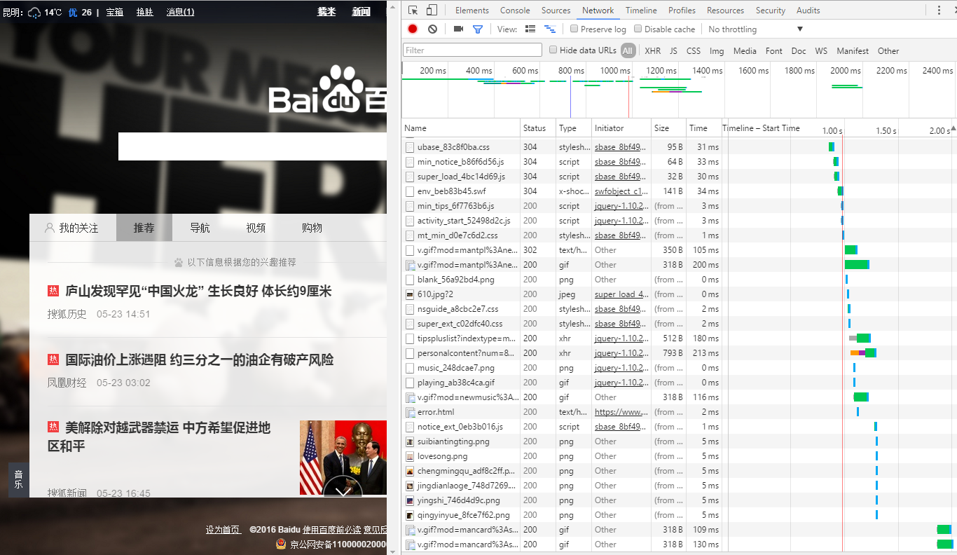The width and height of the screenshot is (957, 555).
Task: Toggle the filter funnel icon
Action: [x=478, y=29]
